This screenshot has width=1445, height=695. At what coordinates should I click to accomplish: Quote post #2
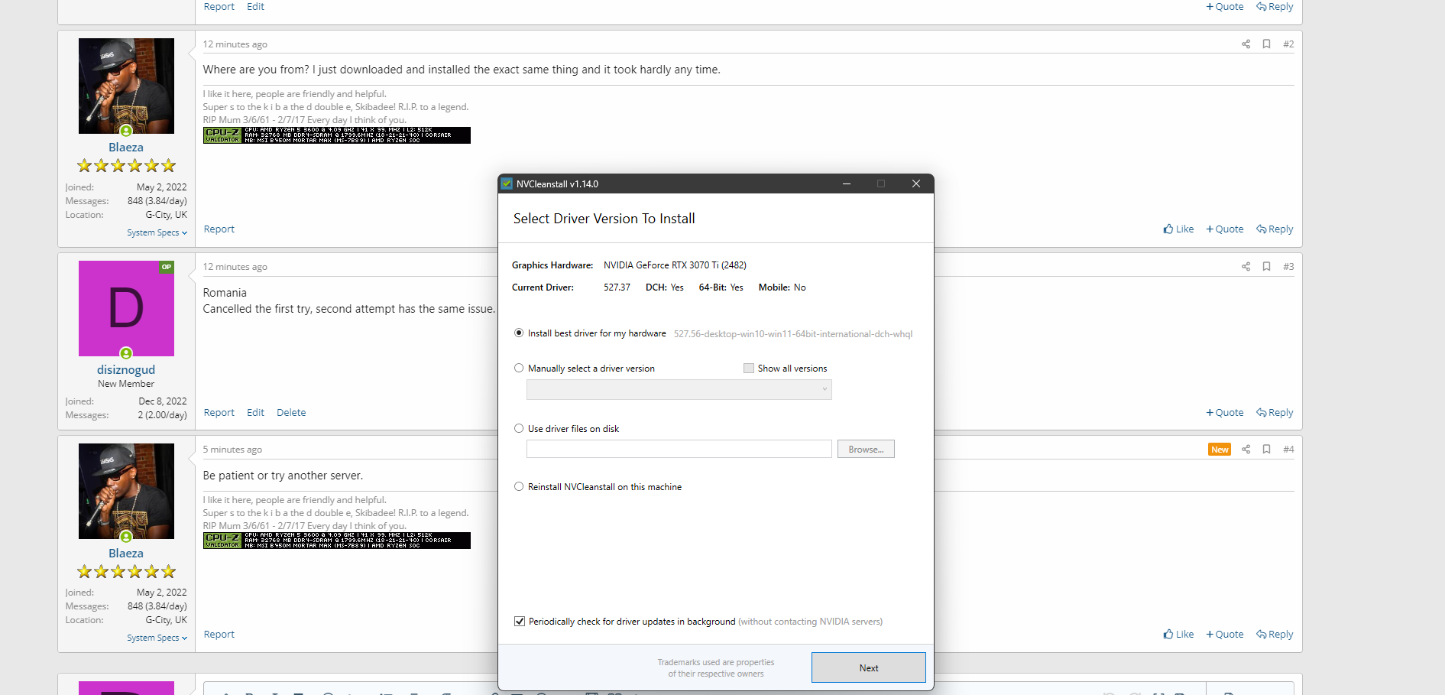click(1225, 229)
